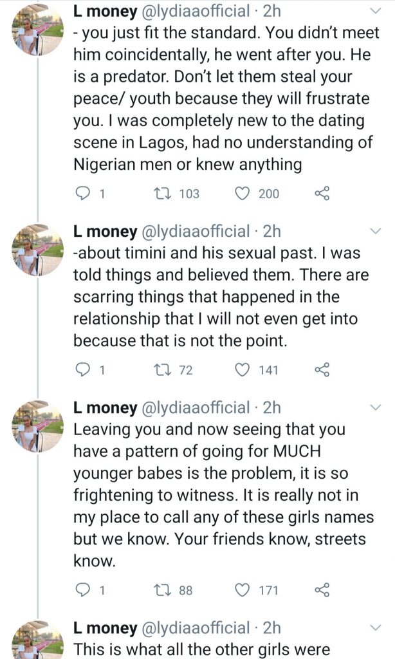Image resolution: width=395 pixels, height=659 pixels.
Task: Like the tweet with 171 likes
Action: coord(244,589)
